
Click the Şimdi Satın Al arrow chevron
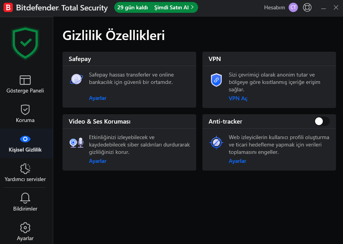[x=192, y=7]
